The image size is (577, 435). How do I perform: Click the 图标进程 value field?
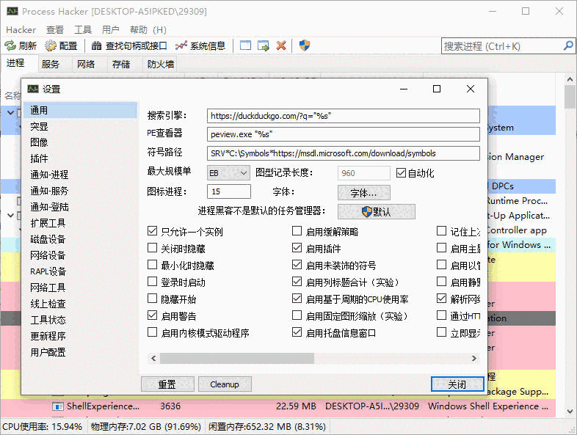229,191
